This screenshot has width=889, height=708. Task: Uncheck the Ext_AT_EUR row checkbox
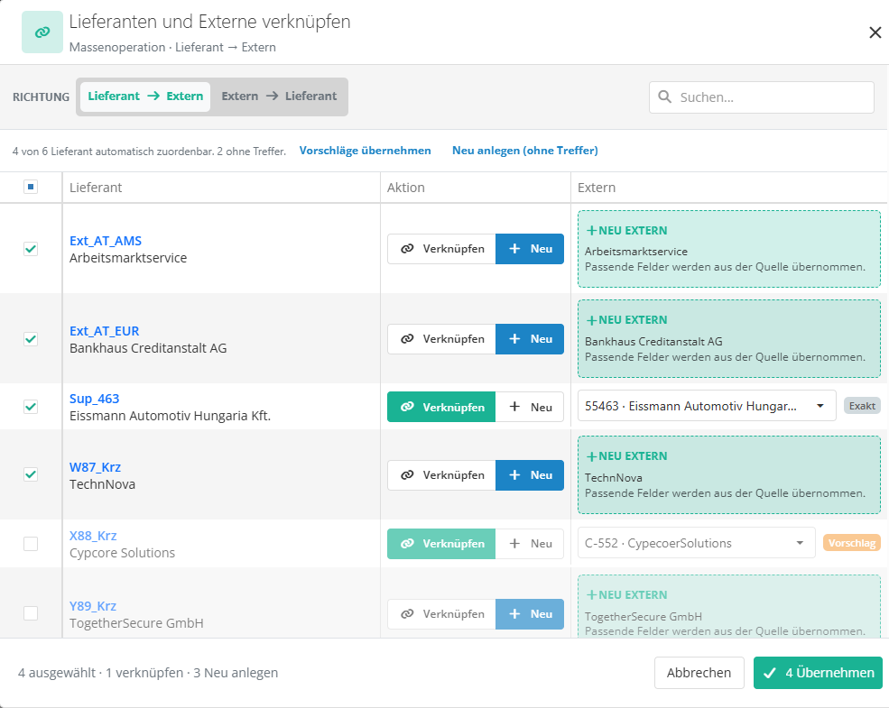click(31, 339)
